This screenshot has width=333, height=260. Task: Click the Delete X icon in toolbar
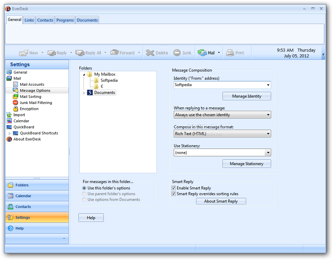[150, 53]
